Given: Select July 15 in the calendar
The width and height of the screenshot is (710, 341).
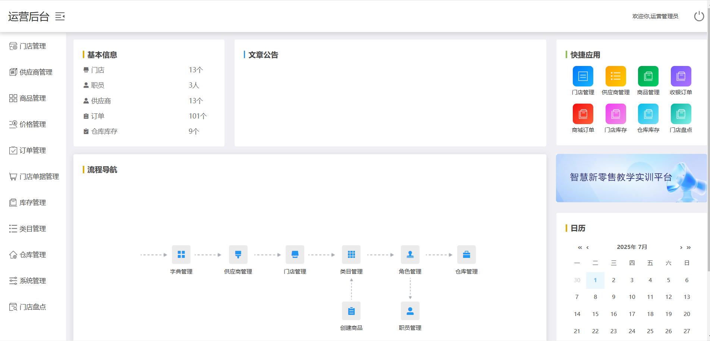Looking at the screenshot, I should click(595, 314).
